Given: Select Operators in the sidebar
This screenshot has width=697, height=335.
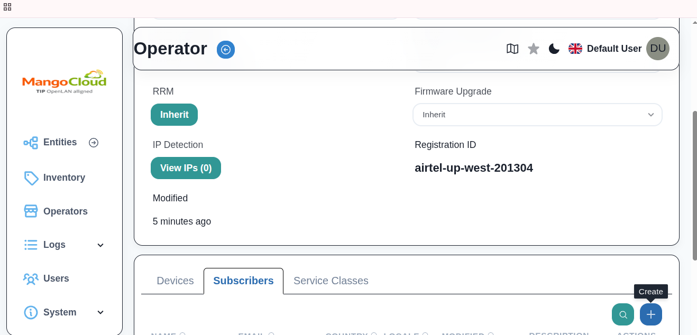Looking at the screenshot, I should click(x=65, y=211).
